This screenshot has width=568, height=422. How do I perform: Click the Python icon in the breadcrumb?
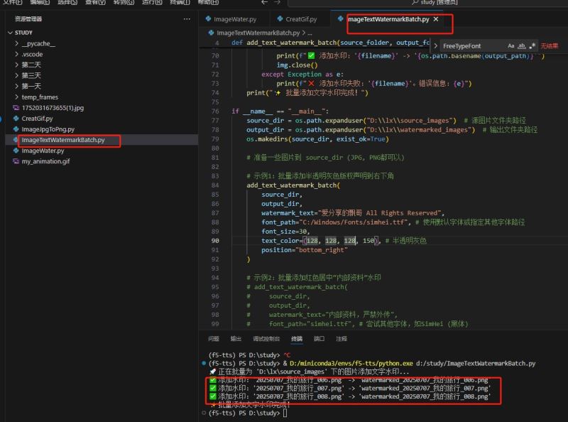click(211, 33)
